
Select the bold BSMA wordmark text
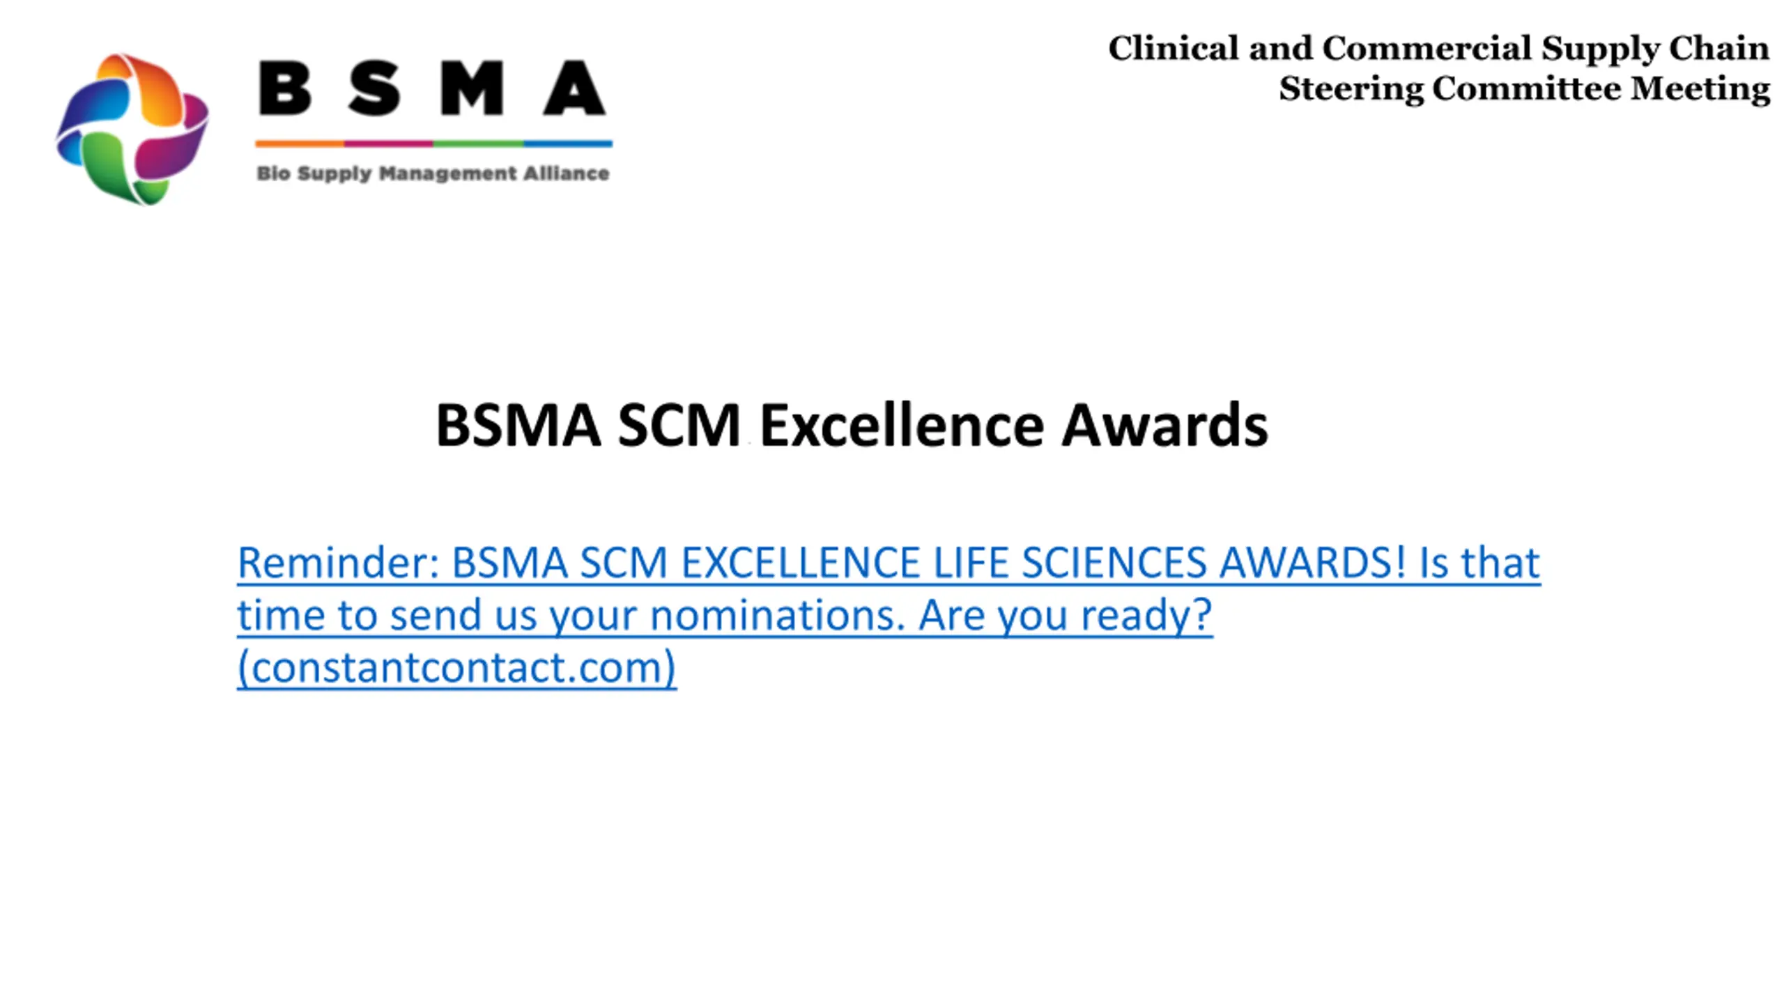[432, 88]
